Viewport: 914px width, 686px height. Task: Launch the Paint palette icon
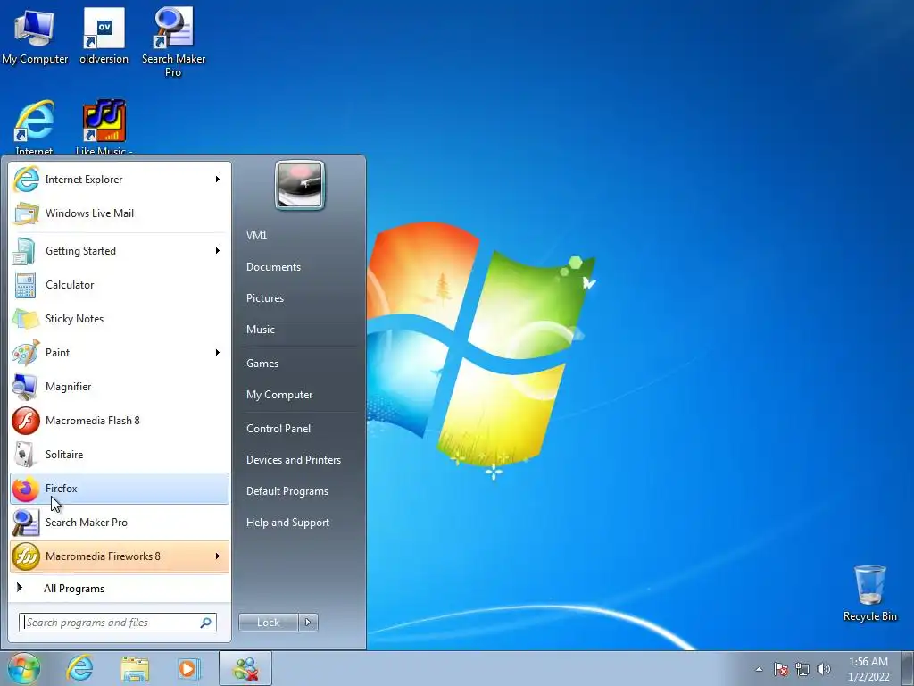pyautogui.click(x=26, y=352)
